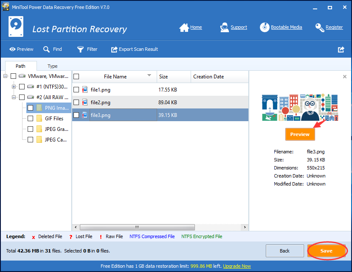Click the JPEG Ca... folder icon
The image size is (352, 272).
pos(39,139)
